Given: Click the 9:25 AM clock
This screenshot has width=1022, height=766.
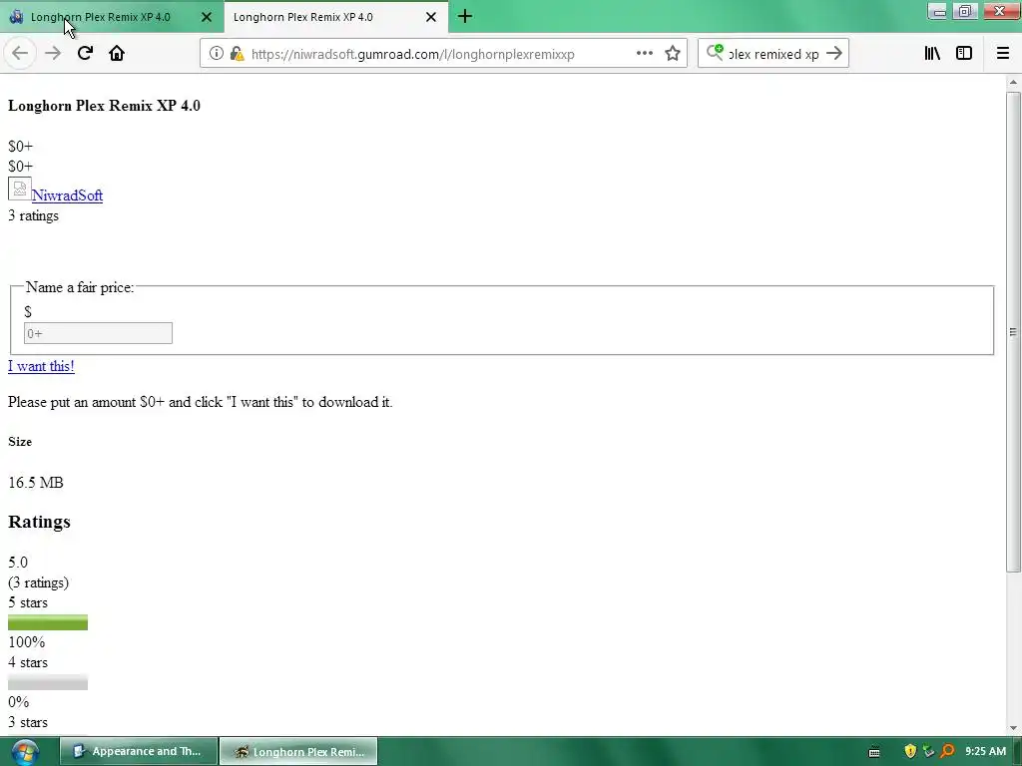Looking at the screenshot, I should pyautogui.click(x=985, y=752).
